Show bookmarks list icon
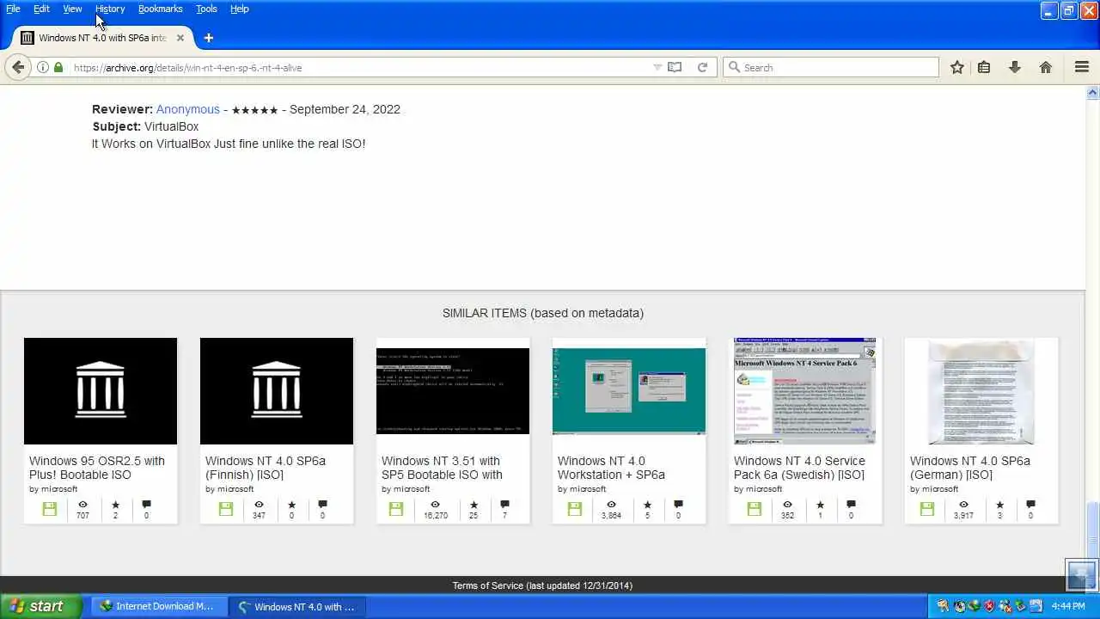This screenshot has height=619, width=1100. [x=984, y=67]
